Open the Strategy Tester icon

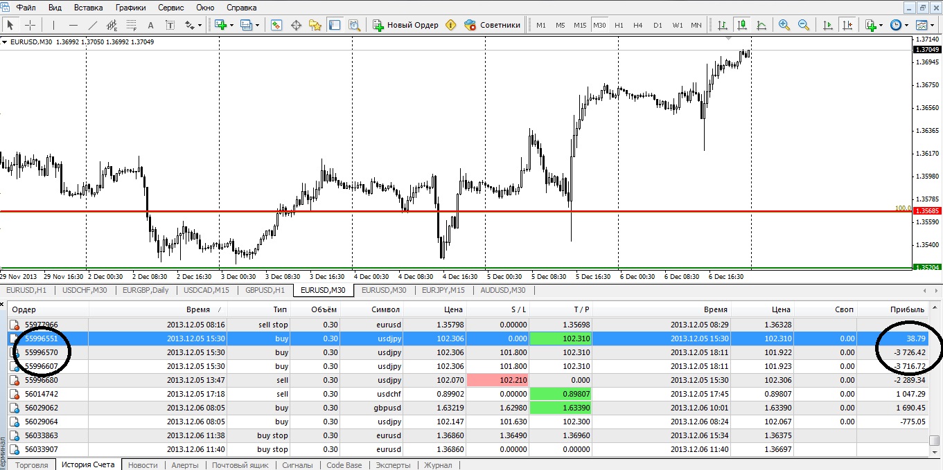[354, 25]
